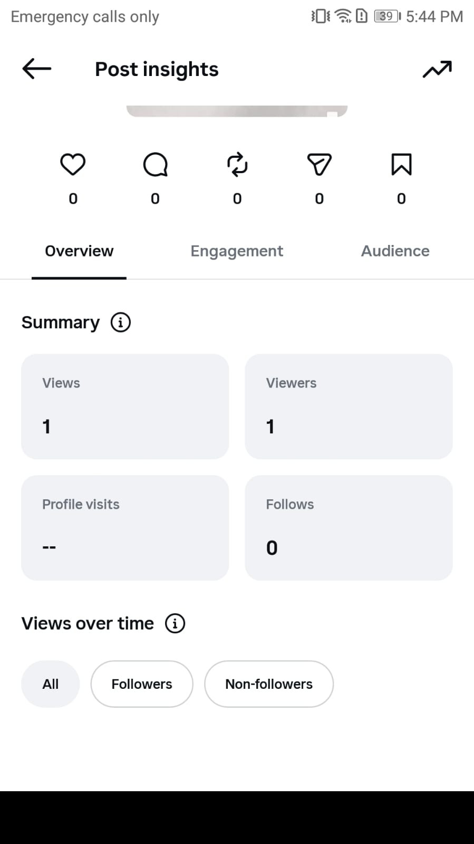The width and height of the screenshot is (474, 844).
Task: Open the Views over time info icon
Action: [175, 623]
